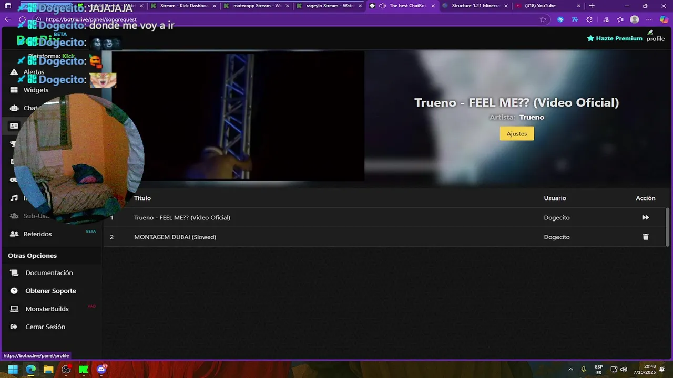This screenshot has height=378, width=673.
Task: Click the music note icon in sidebar
Action: 14,198
